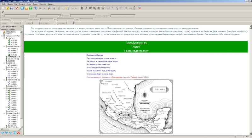Open the Стиль menu

(x=29, y=4)
